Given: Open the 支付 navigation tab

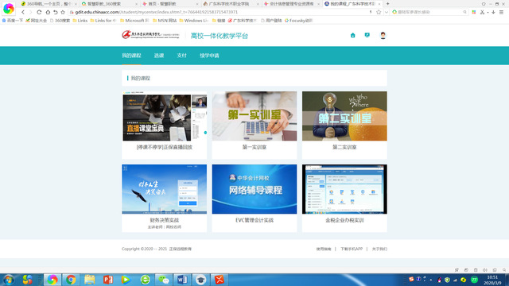Looking at the screenshot, I should coord(182,56).
